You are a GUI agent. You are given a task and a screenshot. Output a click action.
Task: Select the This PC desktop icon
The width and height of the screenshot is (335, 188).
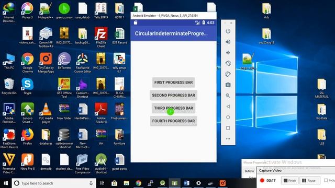[x=9, y=61]
